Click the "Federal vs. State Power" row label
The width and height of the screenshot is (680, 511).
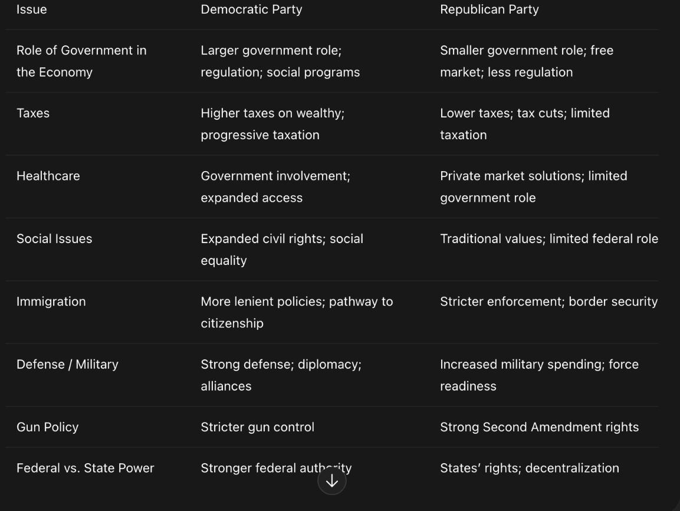click(85, 468)
